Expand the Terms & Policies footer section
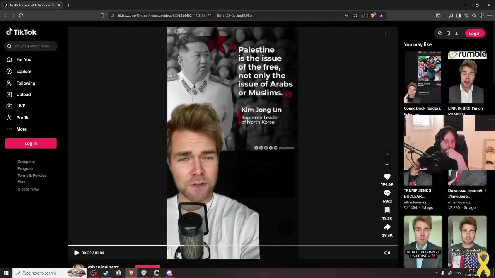Image resolution: width=495 pixels, height=278 pixels. (32, 176)
